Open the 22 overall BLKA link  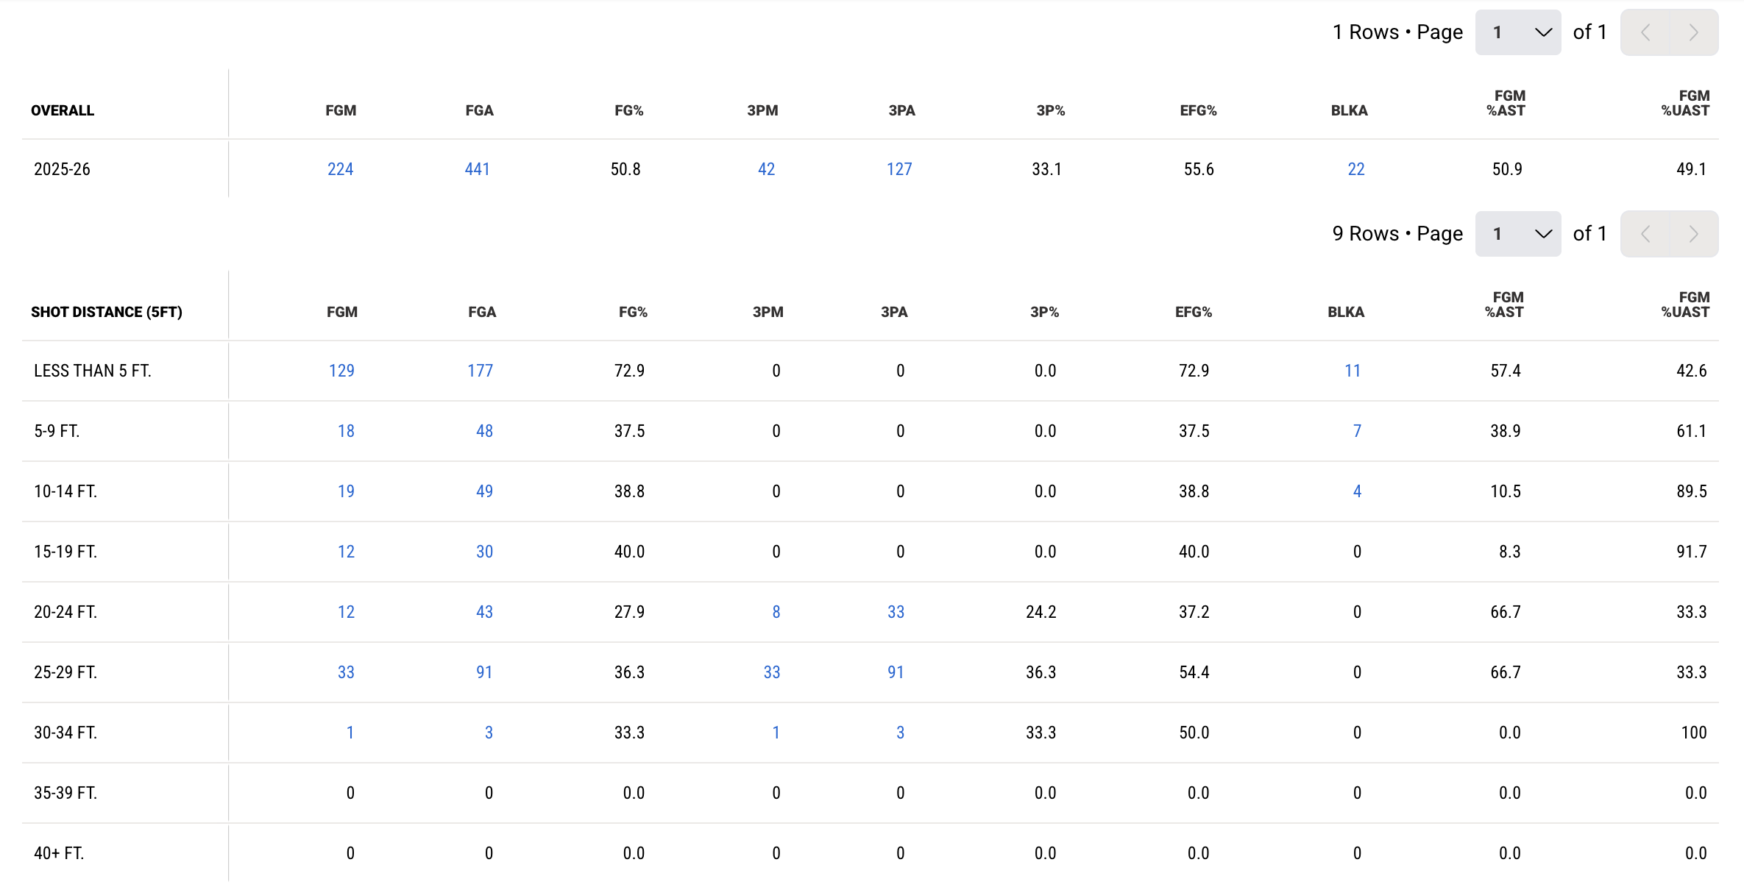(x=1355, y=169)
